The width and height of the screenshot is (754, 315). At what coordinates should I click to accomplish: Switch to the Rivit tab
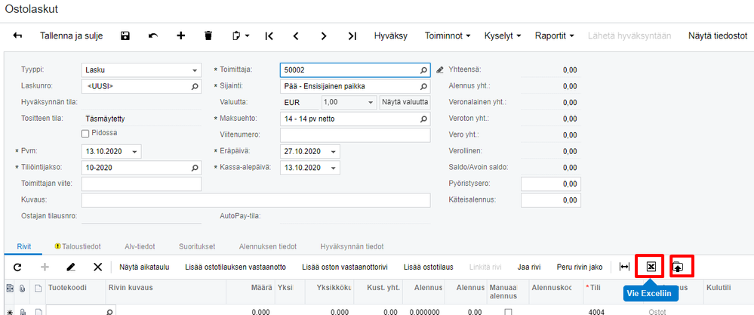(x=23, y=247)
